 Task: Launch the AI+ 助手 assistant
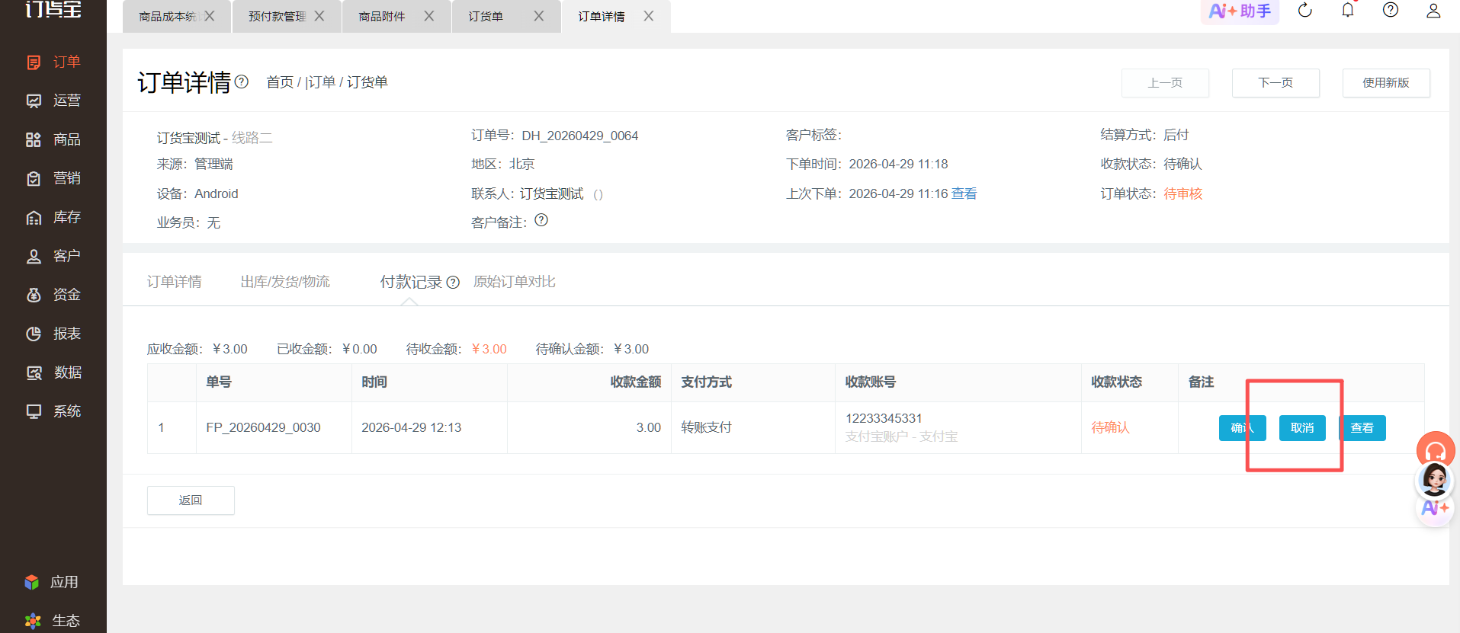tap(1240, 11)
